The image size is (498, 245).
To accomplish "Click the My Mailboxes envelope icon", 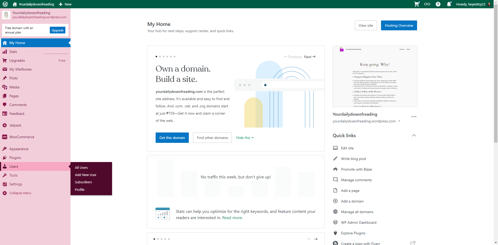I will click(x=5, y=69).
